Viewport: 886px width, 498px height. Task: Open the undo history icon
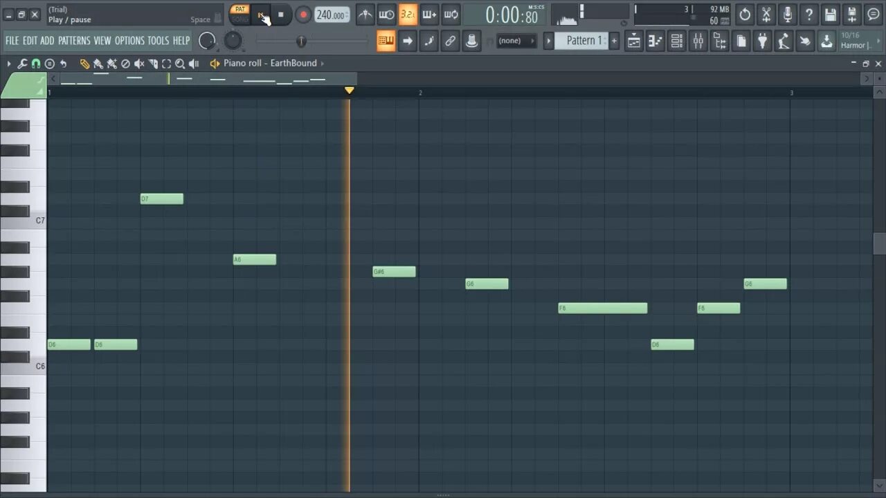(745, 14)
